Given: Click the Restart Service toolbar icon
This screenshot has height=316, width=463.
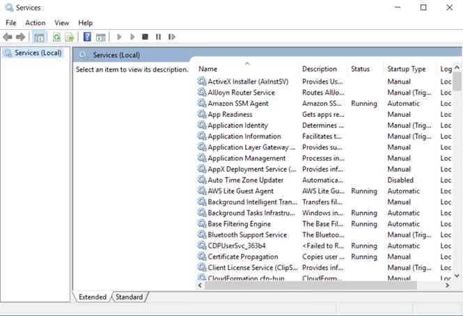Looking at the screenshot, I should point(172,37).
